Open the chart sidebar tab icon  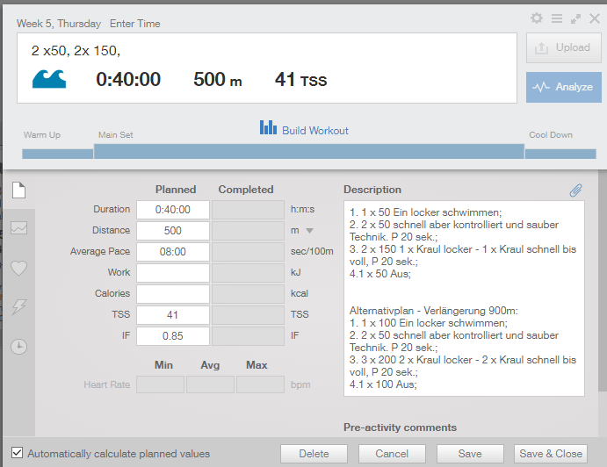pos(18,228)
